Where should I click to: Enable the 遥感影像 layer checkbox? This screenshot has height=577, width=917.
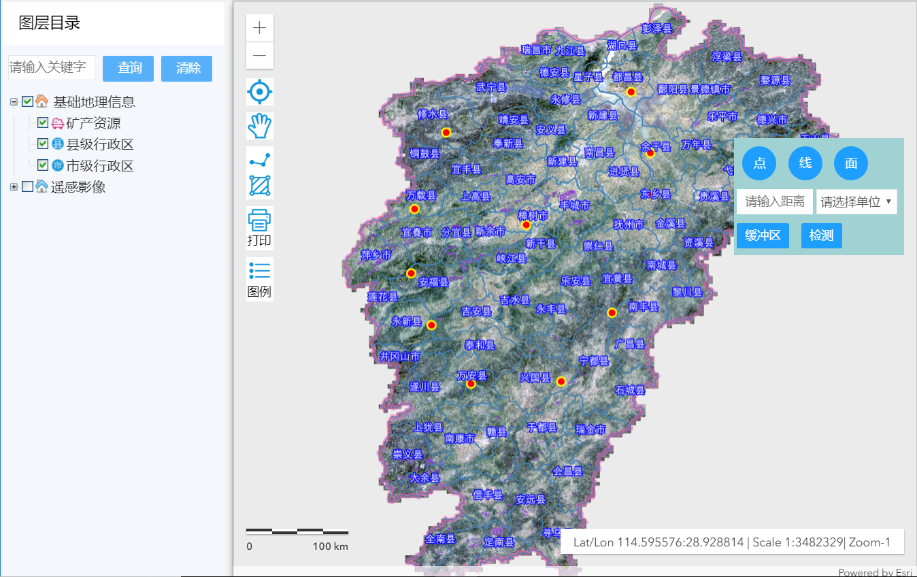[x=27, y=186]
